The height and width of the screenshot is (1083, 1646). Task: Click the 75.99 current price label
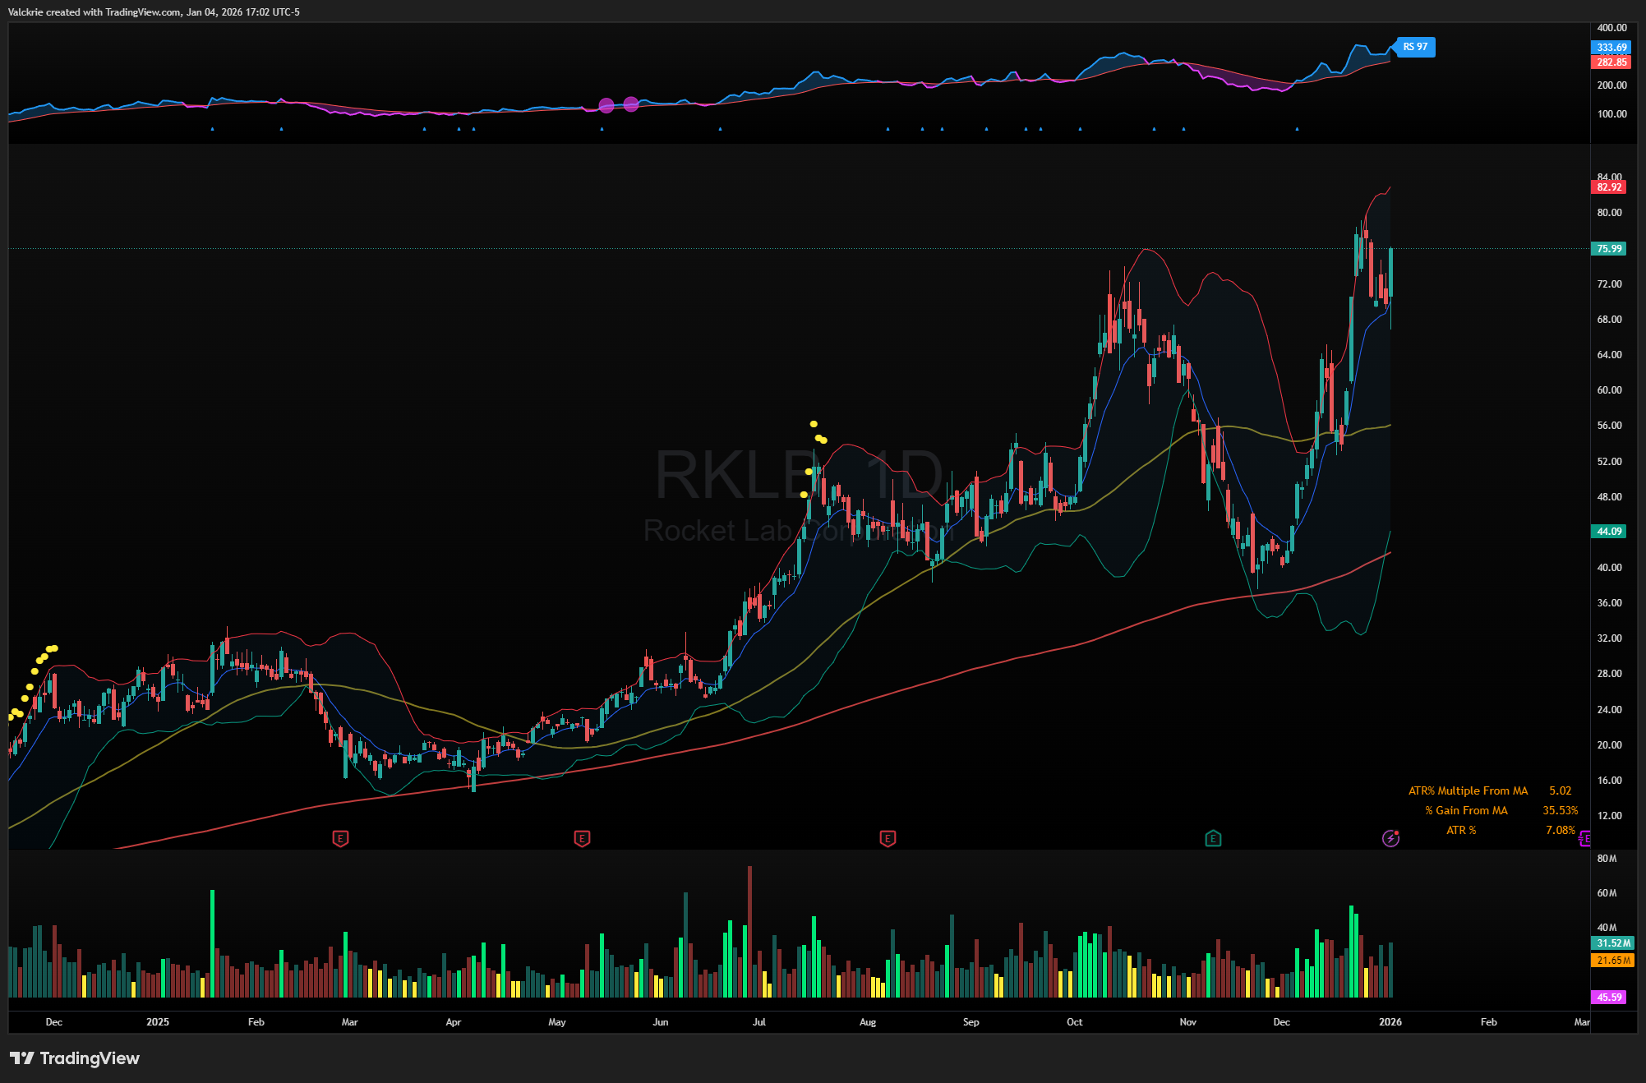coord(1609,249)
